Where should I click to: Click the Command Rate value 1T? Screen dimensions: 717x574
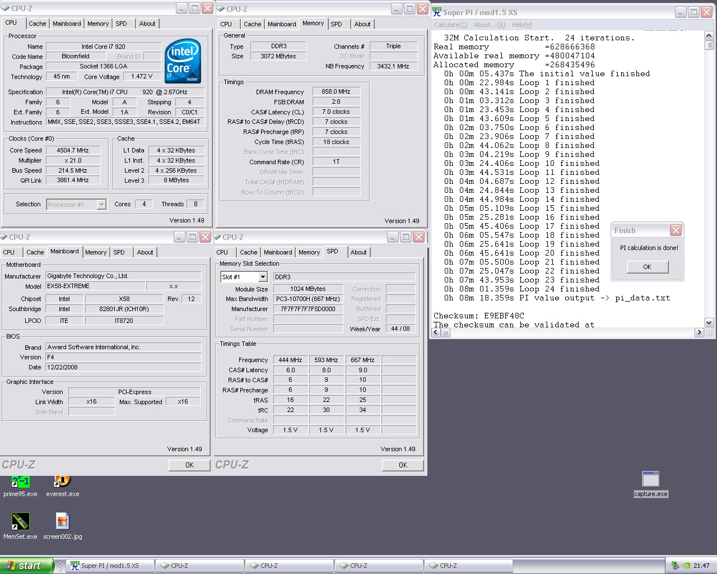click(336, 161)
